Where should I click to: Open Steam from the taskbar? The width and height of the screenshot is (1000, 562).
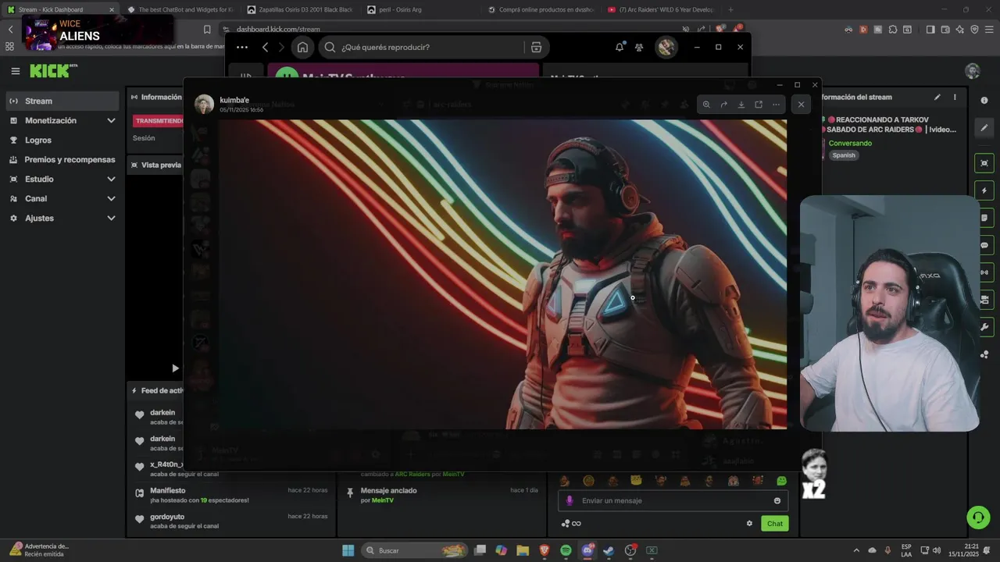tap(609, 550)
